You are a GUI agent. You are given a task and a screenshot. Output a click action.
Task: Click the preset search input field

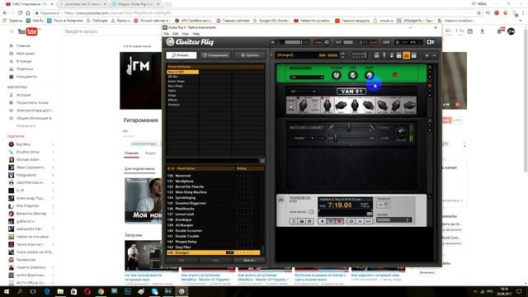(213, 161)
